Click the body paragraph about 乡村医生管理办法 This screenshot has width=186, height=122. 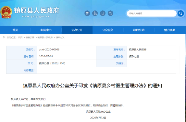[x=68, y=105]
